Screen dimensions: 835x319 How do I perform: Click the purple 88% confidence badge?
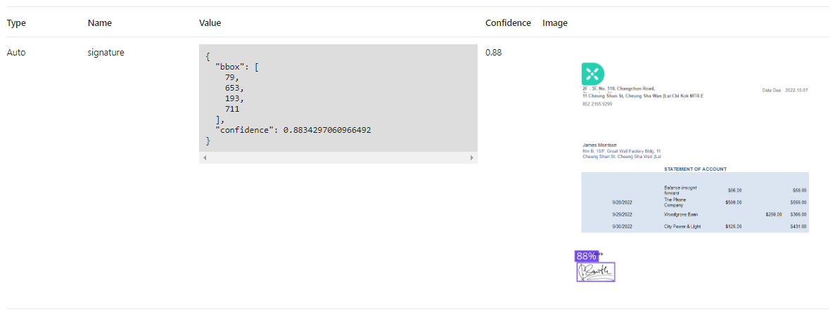pos(586,256)
